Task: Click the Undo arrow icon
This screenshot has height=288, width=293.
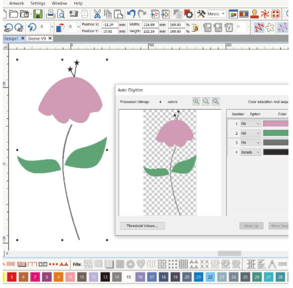Action: point(131,14)
